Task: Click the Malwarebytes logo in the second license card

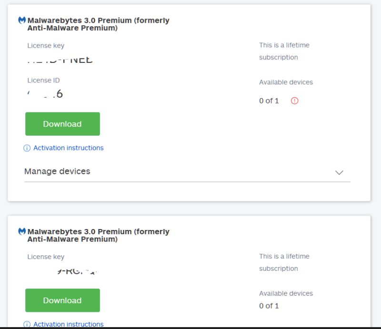Action: point(22,231)
